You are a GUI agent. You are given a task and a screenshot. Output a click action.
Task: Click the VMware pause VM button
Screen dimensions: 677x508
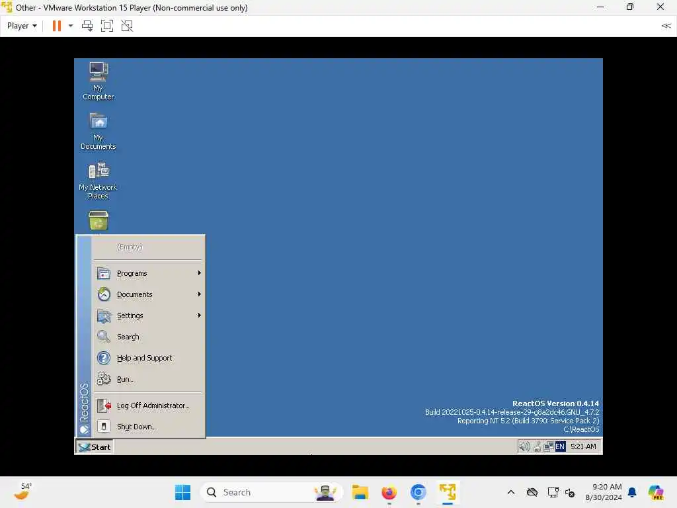point(57,26)
